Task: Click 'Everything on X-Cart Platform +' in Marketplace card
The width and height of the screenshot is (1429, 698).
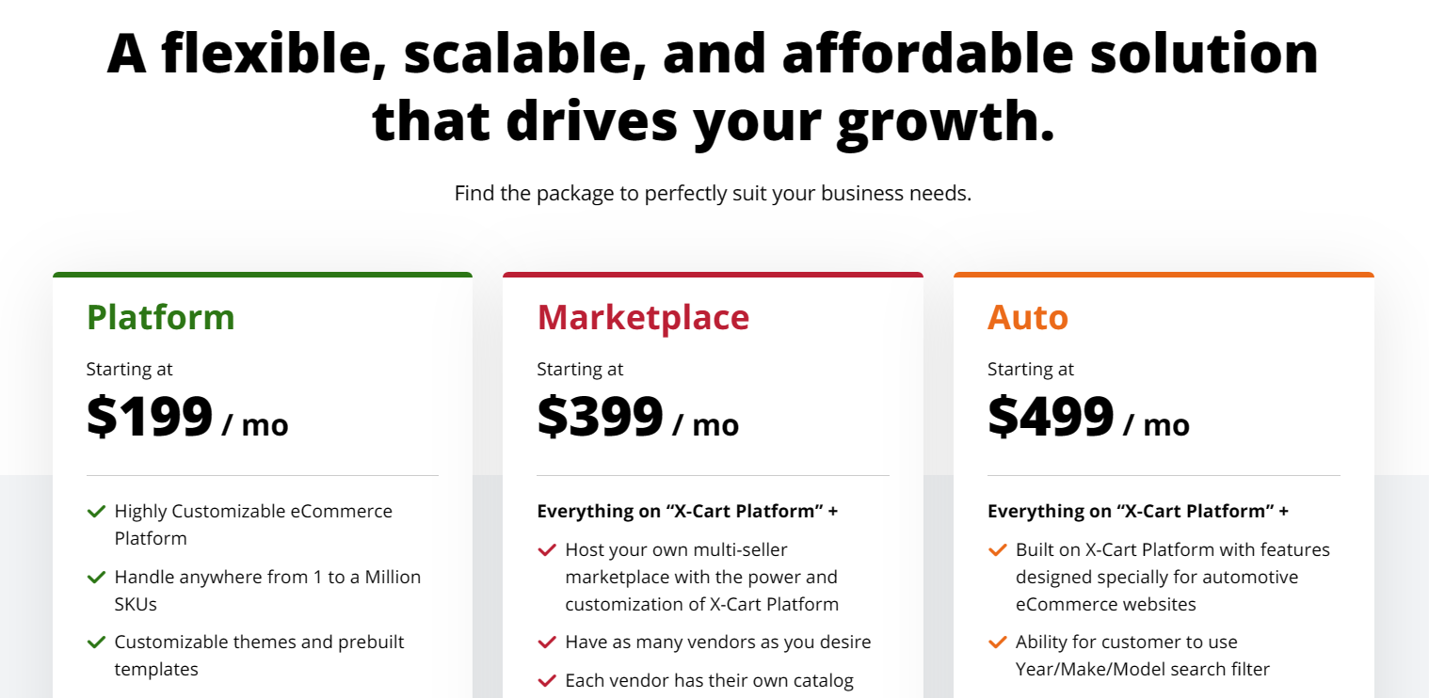Action: pyautogui.click(x=687, y=512)
